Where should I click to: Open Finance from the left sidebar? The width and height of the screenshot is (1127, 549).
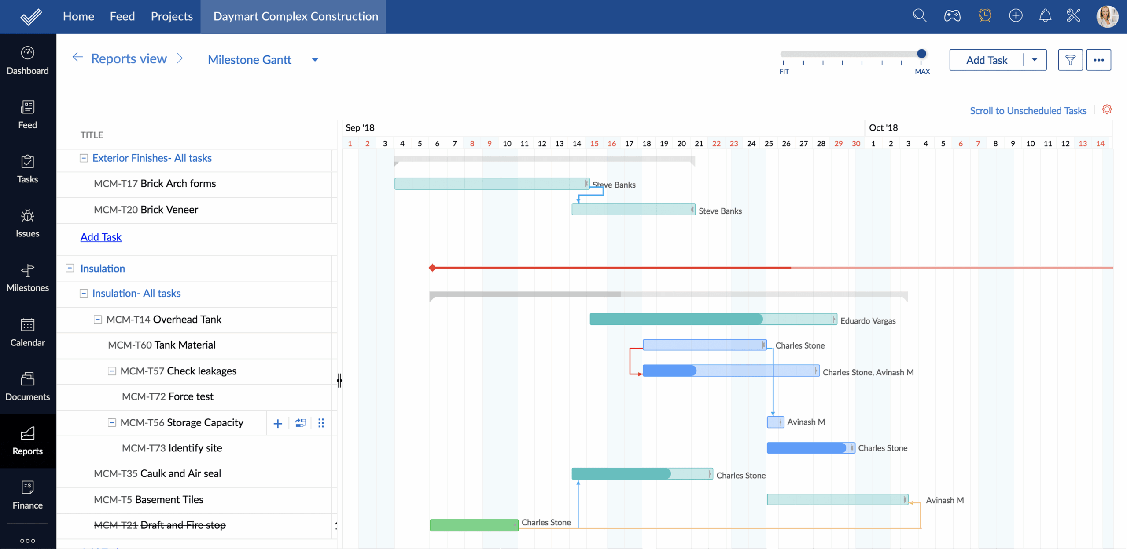point(28,494)
